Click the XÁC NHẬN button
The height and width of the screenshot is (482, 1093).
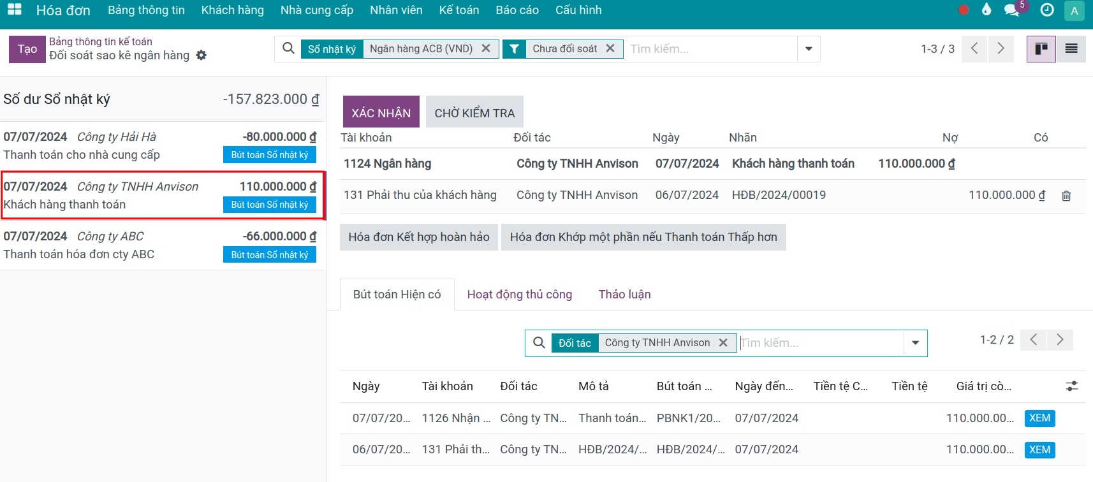(381, 112)
